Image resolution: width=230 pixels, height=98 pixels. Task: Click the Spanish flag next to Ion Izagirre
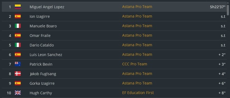click(18, 16)
